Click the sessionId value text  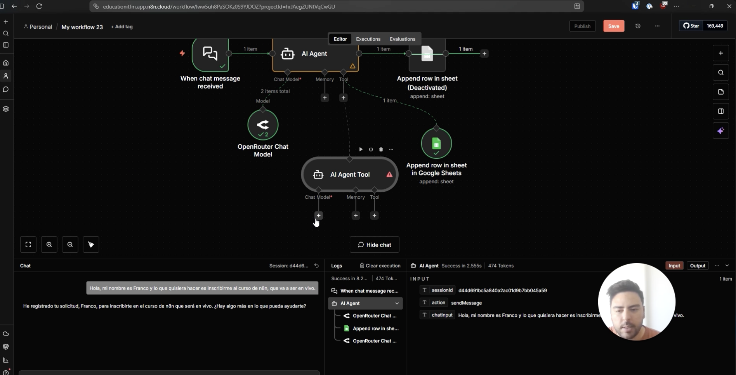click(502, 290)
